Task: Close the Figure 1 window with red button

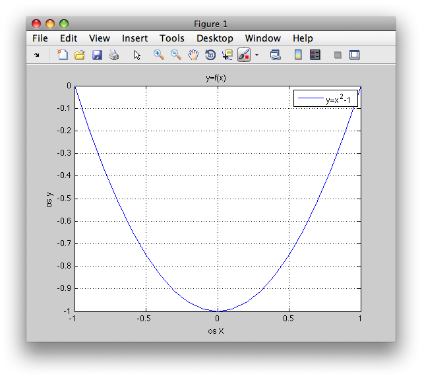Action: pyautogui.click(x=36, y=24)
